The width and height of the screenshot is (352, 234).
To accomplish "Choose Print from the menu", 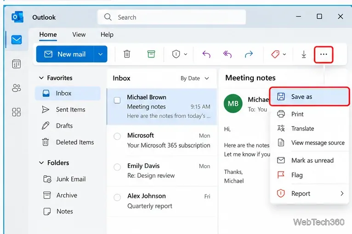I will coord(309,114).
